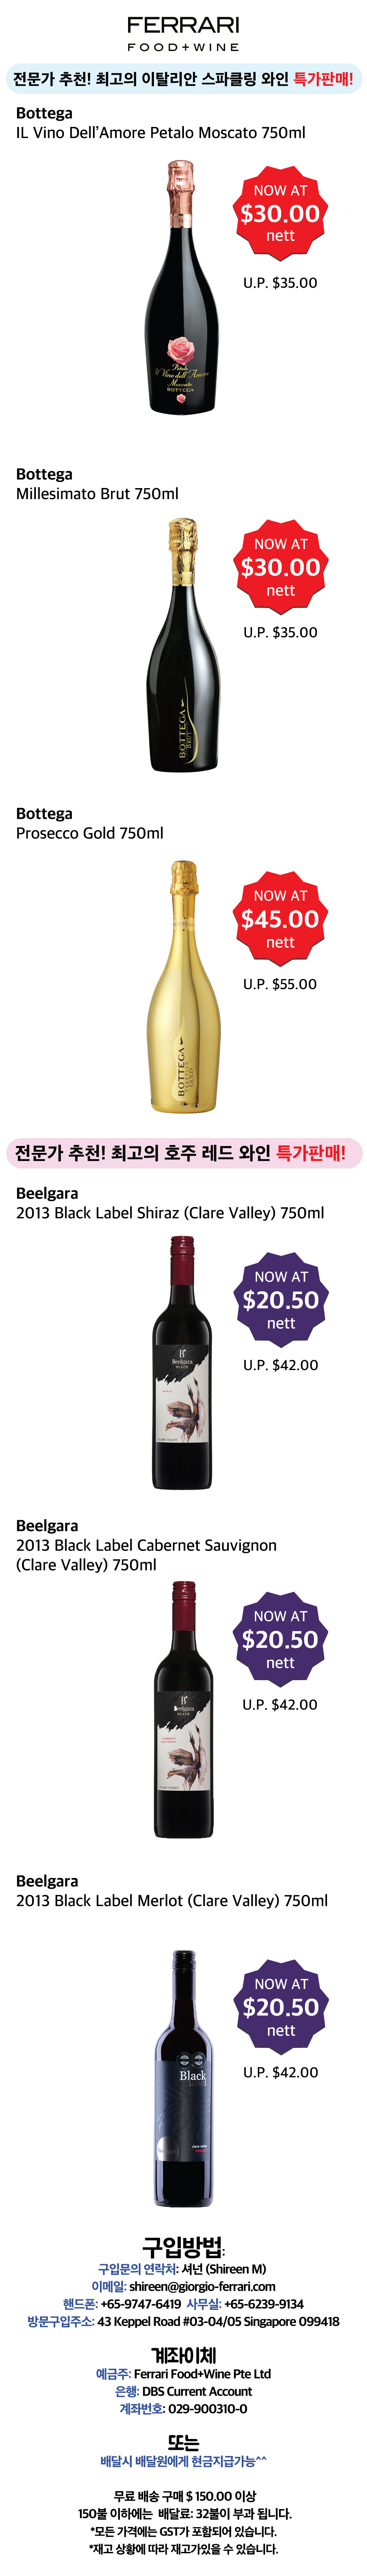
Task: Click the Ferrari Food+Wine logo
Action: (183, 33)
